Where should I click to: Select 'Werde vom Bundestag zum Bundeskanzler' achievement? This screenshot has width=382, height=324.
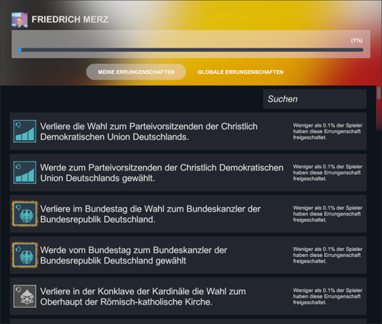click(x=134, y=255)
